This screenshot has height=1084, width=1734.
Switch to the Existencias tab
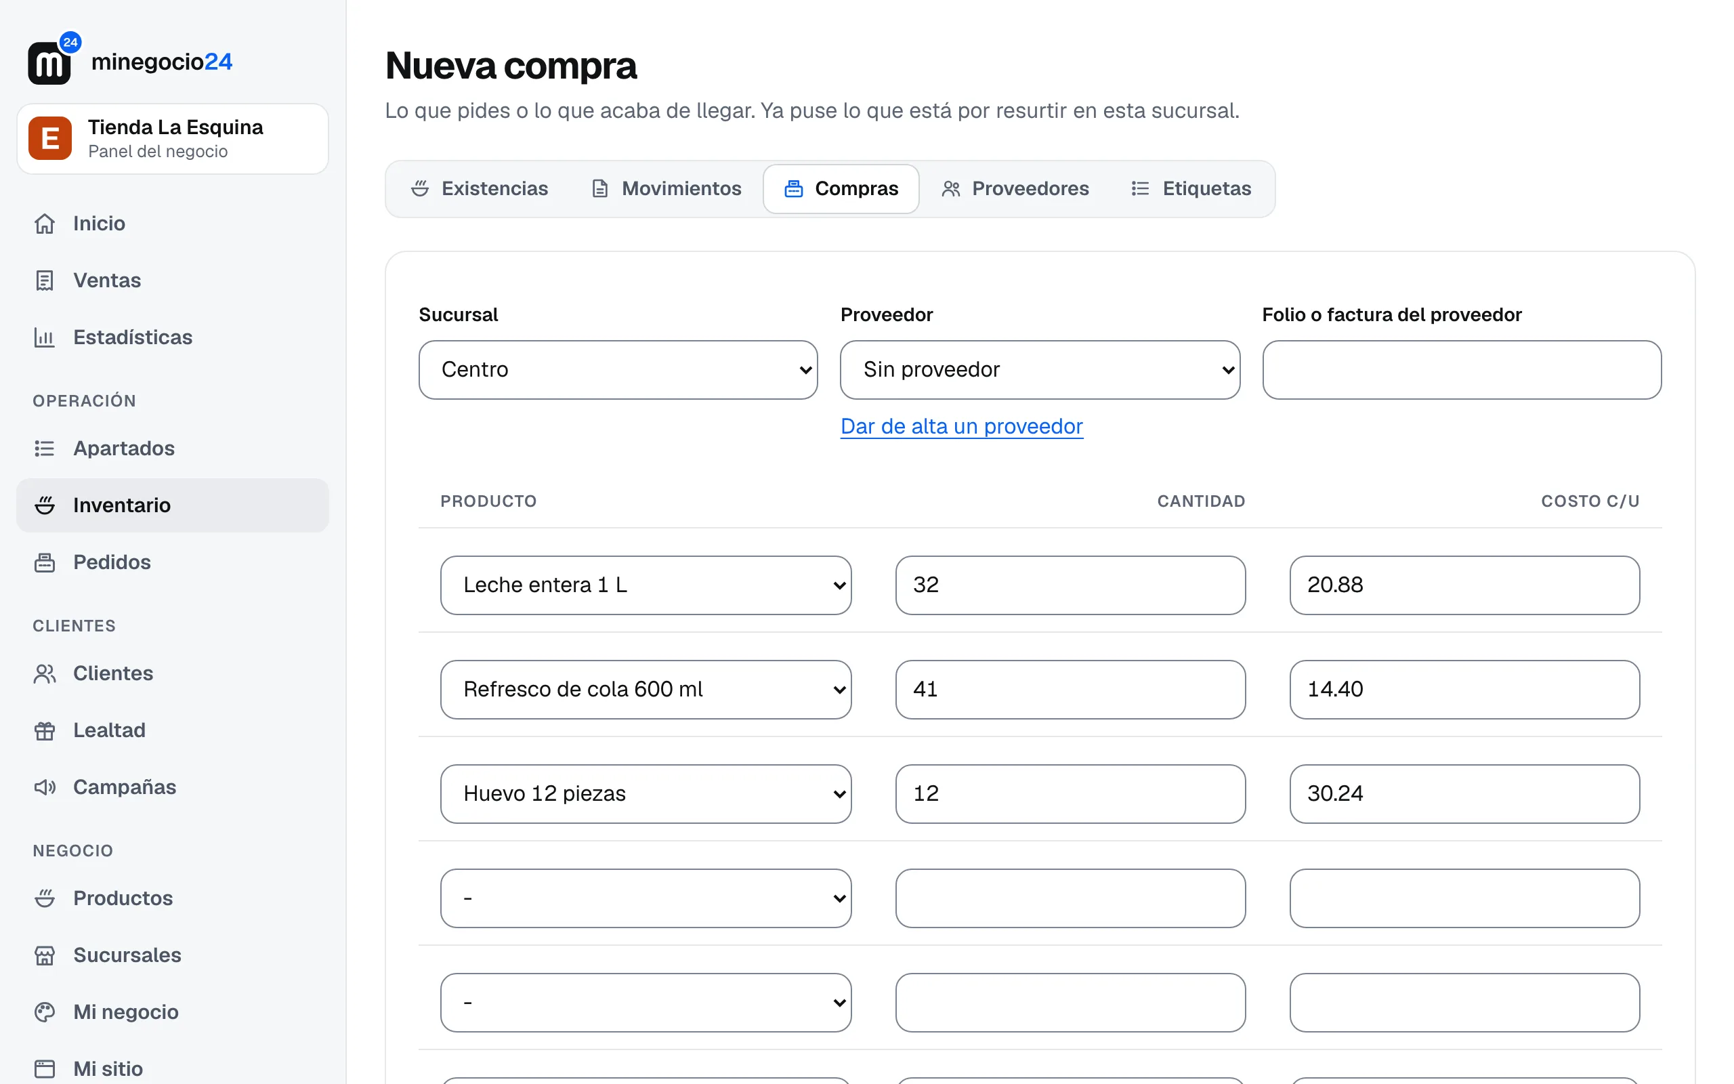pyautogui.click(x=480, y=188)
